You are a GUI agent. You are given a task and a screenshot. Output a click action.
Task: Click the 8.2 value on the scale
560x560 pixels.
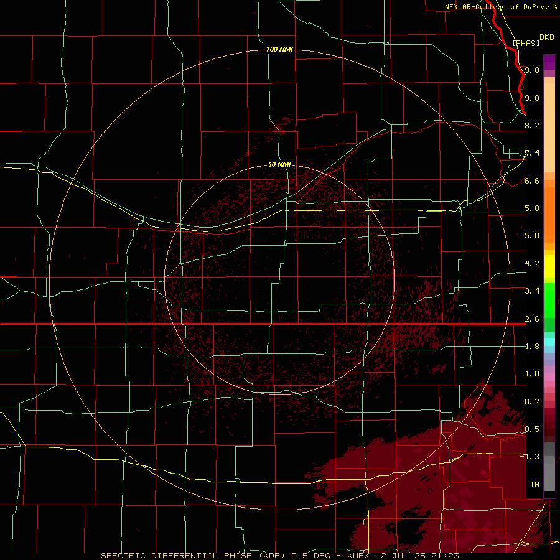coord(532,125)
